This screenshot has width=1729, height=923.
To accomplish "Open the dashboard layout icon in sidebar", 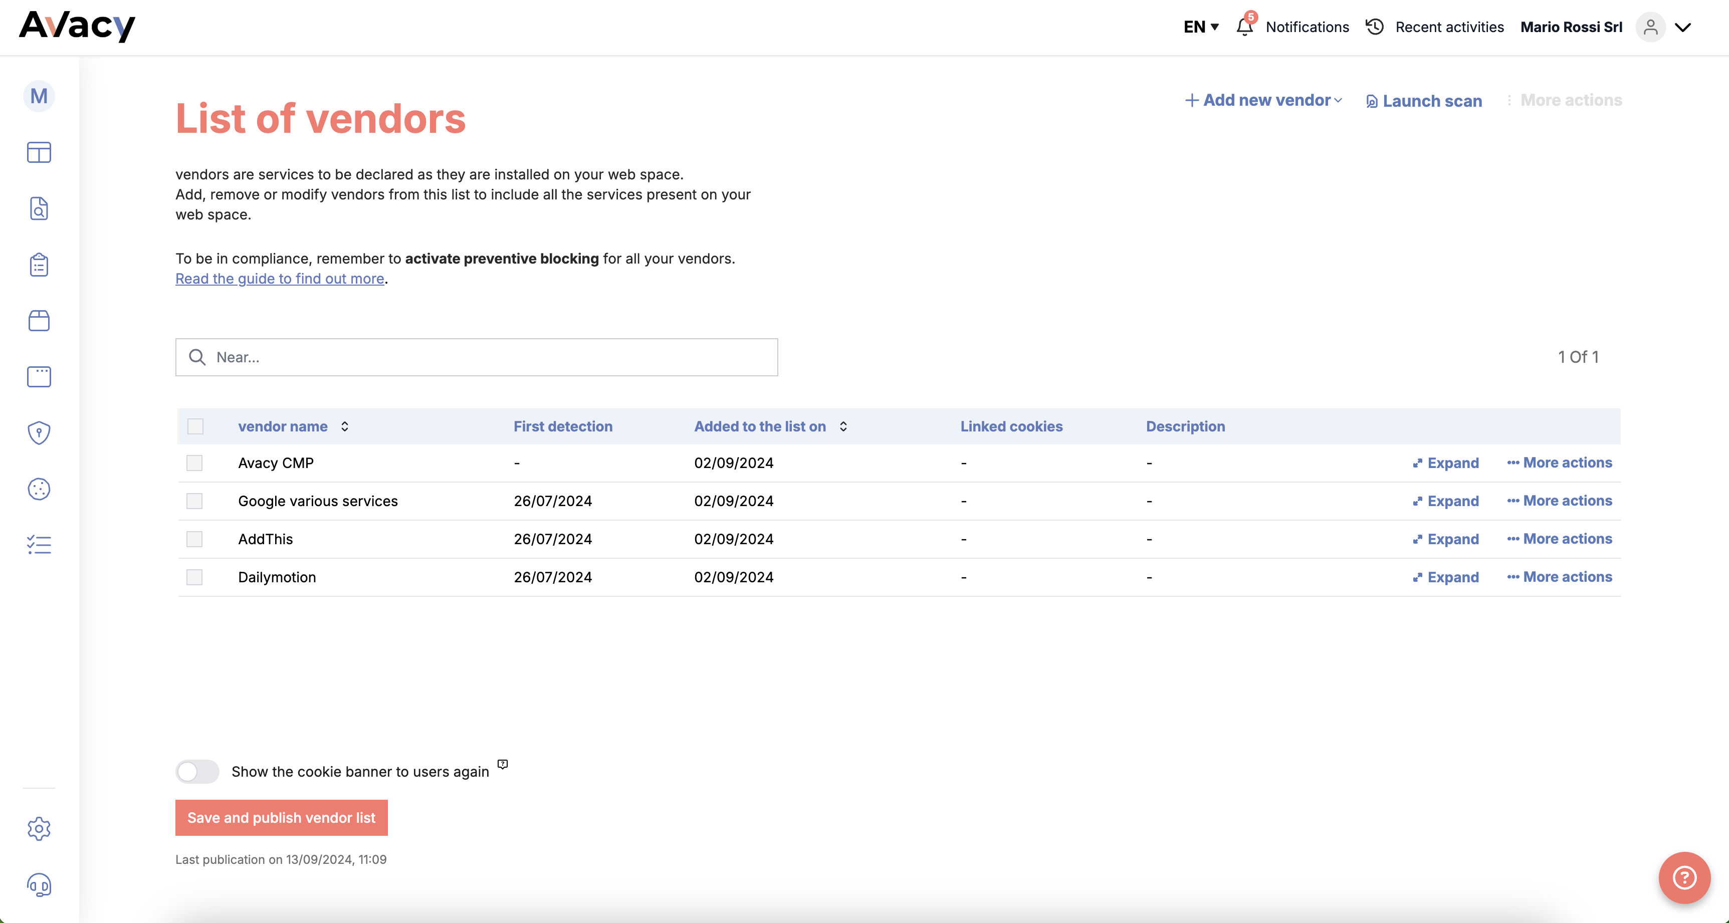I will point(39,152).
